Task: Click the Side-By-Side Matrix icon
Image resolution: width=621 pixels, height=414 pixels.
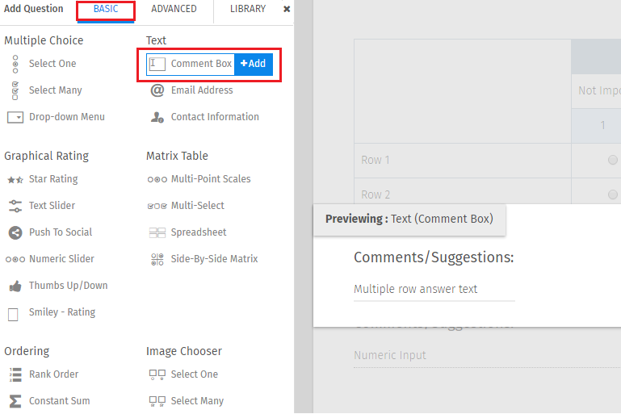Action: [157, 259]
